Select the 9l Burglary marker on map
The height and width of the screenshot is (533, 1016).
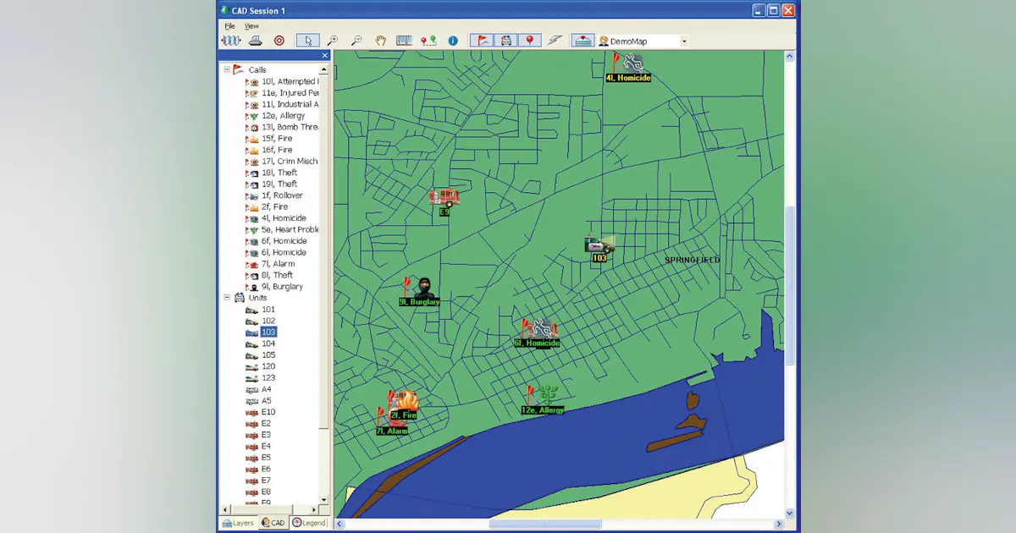tap(418, 289)
